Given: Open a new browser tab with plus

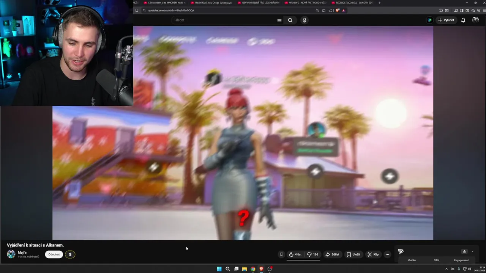Looking at the screenshot, I should coord(379,3).
